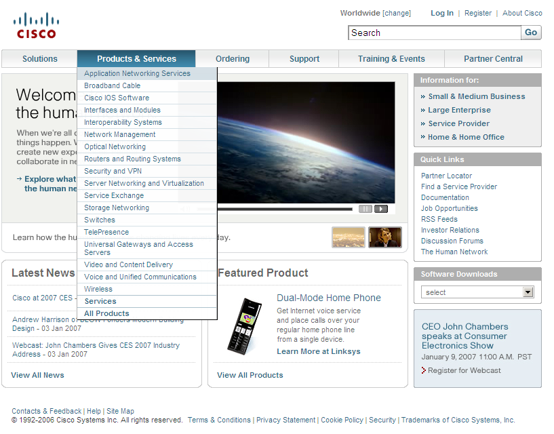This screenshot has height=434, width=554.
Task: Click View All News link
Action: pyautogui.click(x=37, y=375)
